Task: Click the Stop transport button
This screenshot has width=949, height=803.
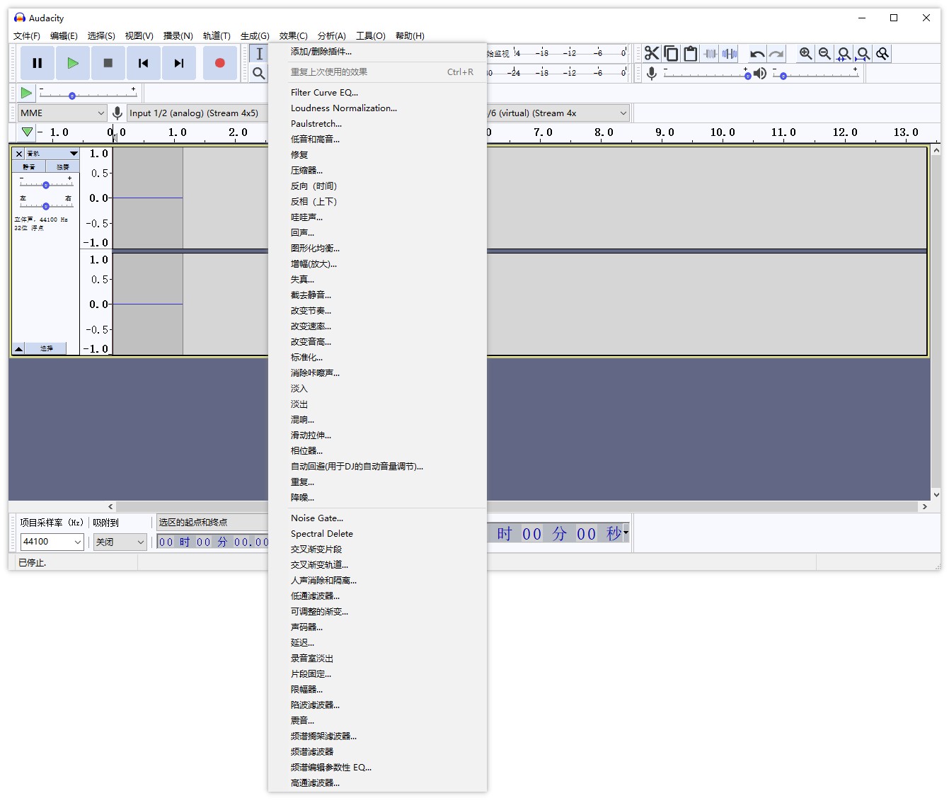Action: click(x=108, y=63)
